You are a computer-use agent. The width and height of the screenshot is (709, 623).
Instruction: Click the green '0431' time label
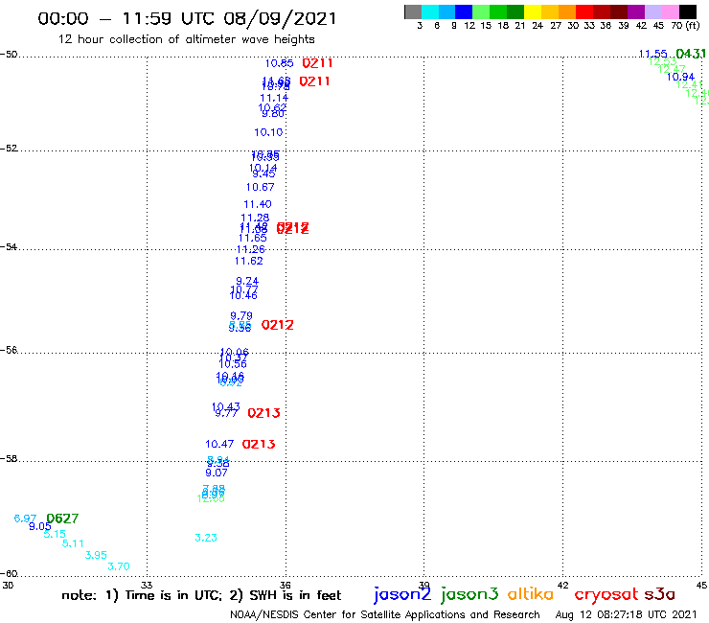click(x=691, y=54)
